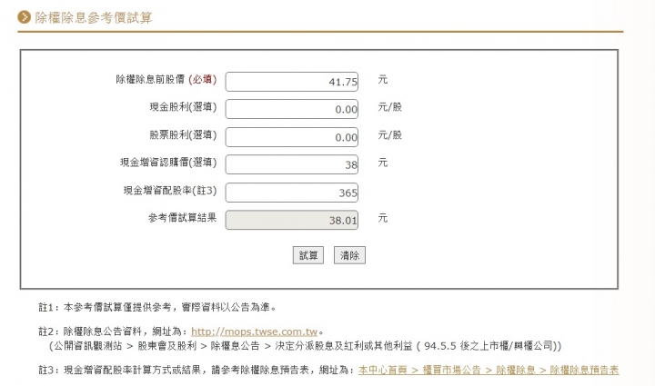The height and width of the screenshot is (386, 655).
Task: Open the 櫃買市場公告 link
Action: tap(451, 371)
